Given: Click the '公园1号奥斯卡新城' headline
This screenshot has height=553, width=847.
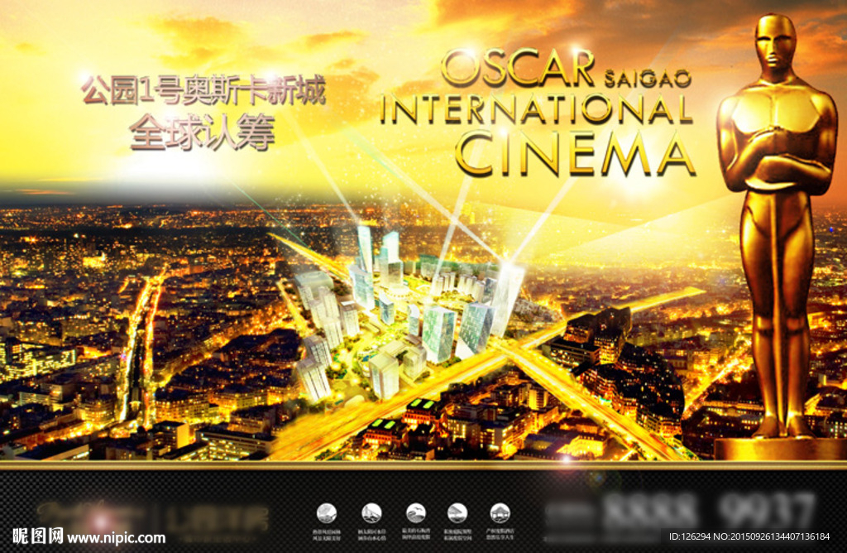Looking at the screenshot, I should pos(203,89).
